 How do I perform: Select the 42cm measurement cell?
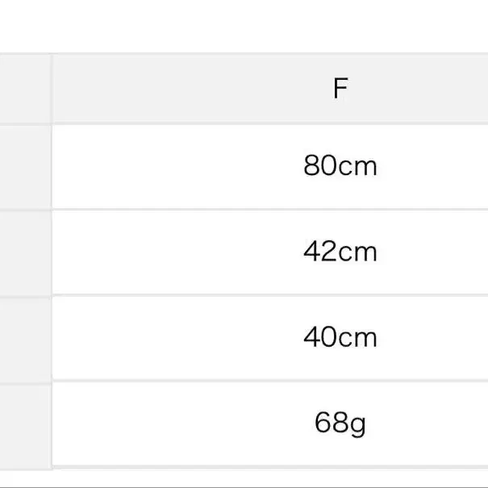click(x=340, y=252)
